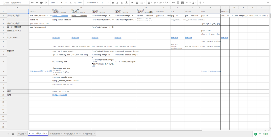Open the 123 number format dropdown
Screen dimensions: 271x137
(x=80, y=3)
